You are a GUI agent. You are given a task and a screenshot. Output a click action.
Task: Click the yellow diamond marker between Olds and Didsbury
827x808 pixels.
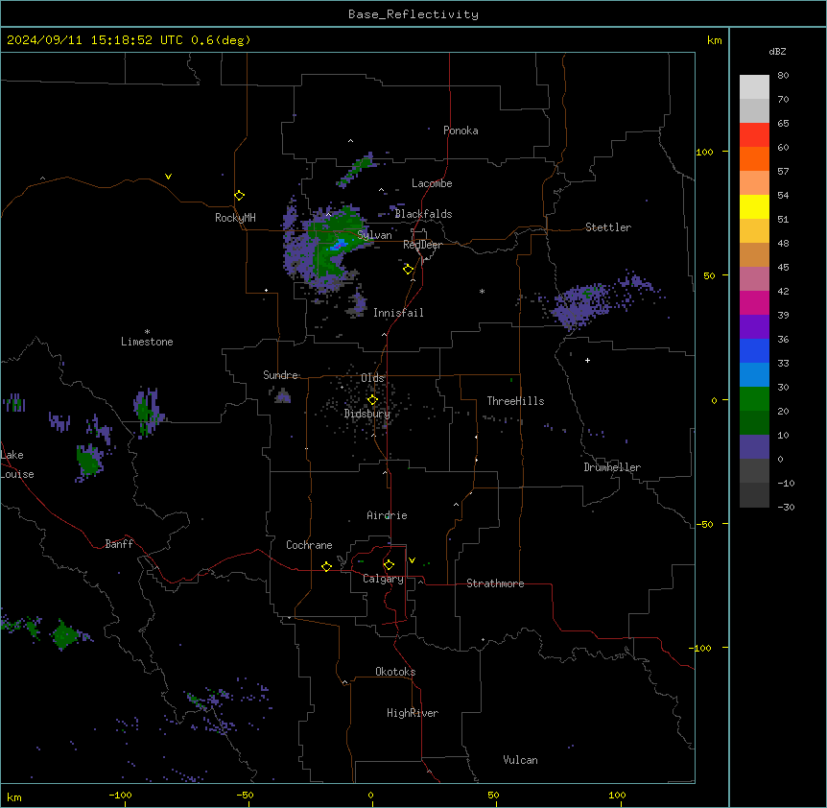point(373,400)
